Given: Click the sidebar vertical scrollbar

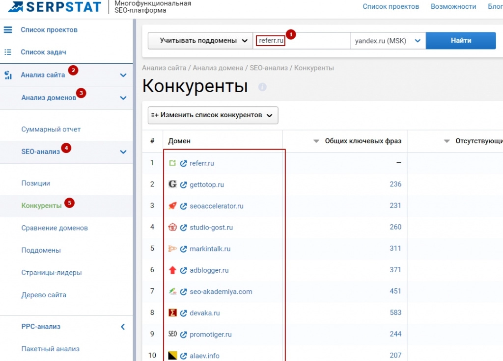Looking at the screenshot, I should (135, 190).
